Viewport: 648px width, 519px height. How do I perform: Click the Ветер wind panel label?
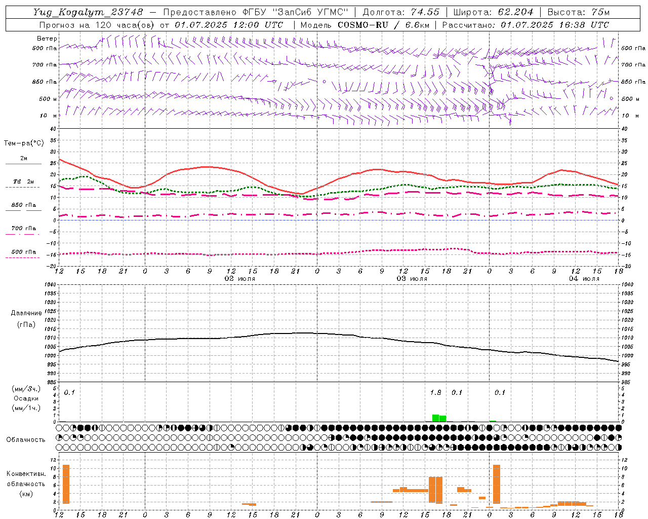(47, 39)
